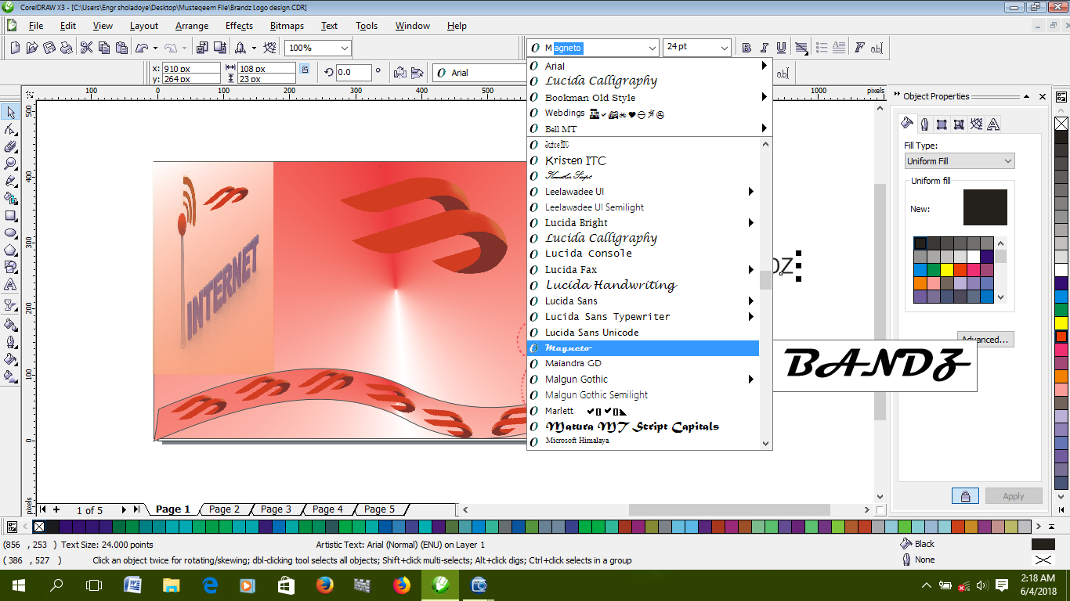Open the font size dropdown
Screen dimensions: 1070x601
(x=725, y=47)
